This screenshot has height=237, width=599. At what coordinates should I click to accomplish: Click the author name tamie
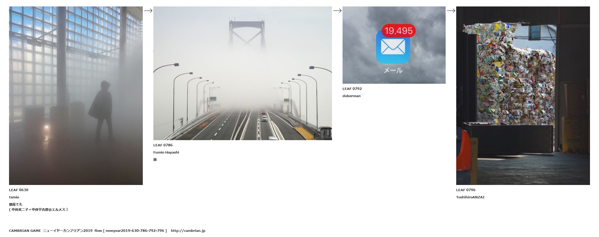point(14,197)
